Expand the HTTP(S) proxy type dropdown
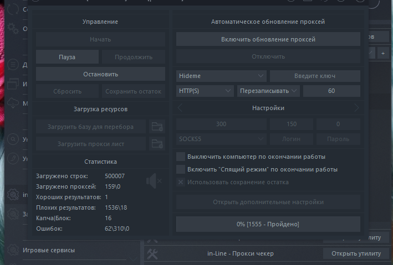Screen dimensions: 393x265 coord(205,91)
